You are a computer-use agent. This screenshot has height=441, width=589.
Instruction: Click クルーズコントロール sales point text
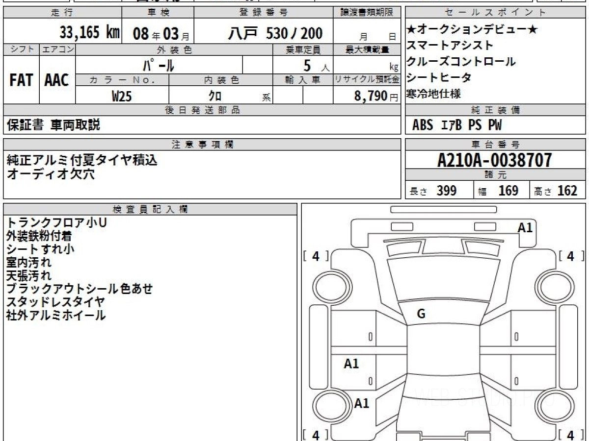460,62
